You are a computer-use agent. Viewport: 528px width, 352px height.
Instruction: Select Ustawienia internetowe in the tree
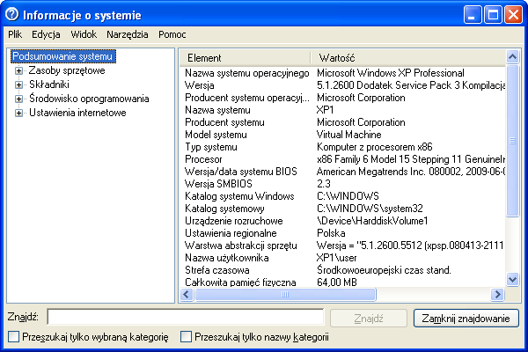pyautogui.click(x=77, y=113)
